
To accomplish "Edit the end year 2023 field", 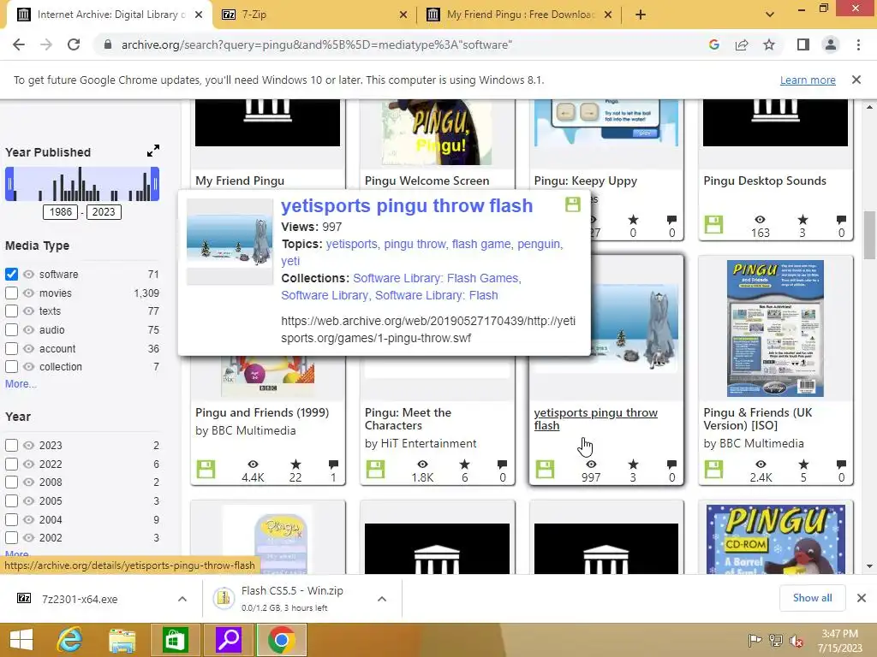I will (x=104, y=212).
